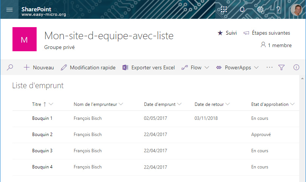Open the Bouquin 1 item

click(42, 118)
